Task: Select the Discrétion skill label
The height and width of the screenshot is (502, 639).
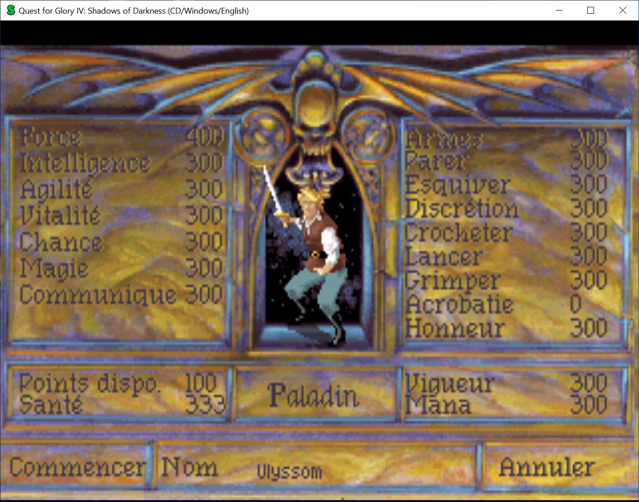Action: (462, 209)
